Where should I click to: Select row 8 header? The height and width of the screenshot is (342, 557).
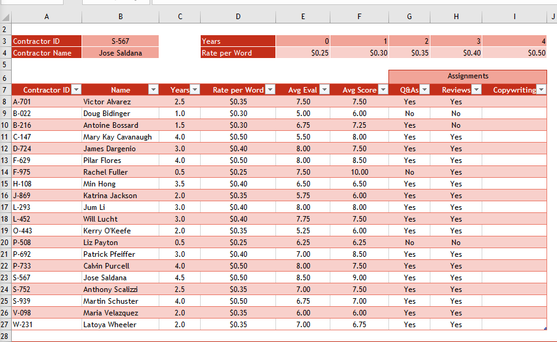click(6, 102)
